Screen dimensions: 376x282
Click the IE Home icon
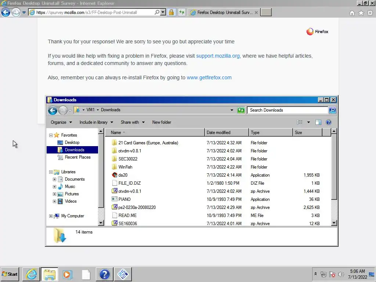pyautogui.click(x=352, y=13)
